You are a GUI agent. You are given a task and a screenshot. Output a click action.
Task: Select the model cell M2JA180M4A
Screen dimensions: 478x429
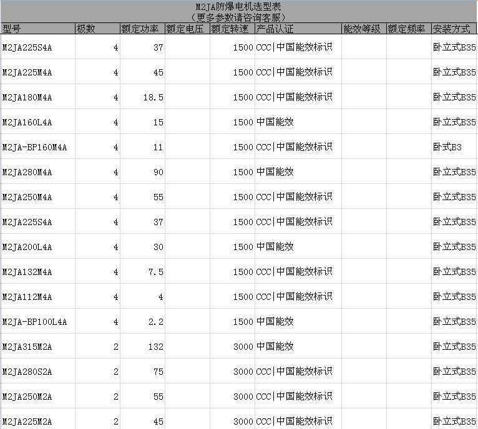pos(37,97)
